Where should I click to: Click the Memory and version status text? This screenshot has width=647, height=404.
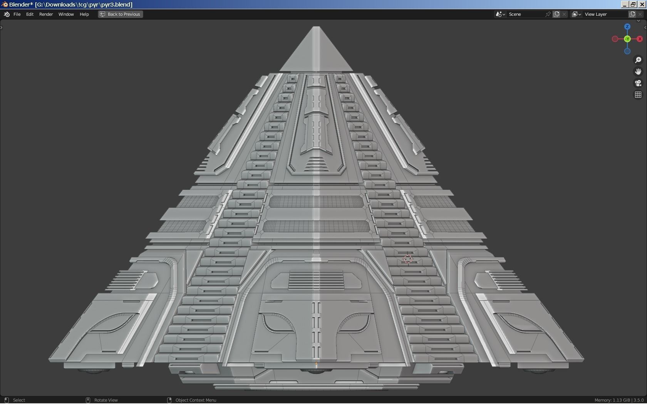coord(619,400)
